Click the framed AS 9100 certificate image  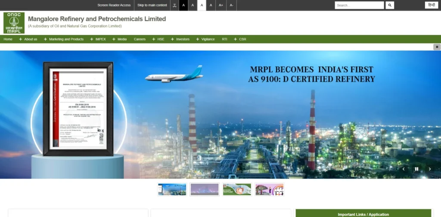pos(78,109)
